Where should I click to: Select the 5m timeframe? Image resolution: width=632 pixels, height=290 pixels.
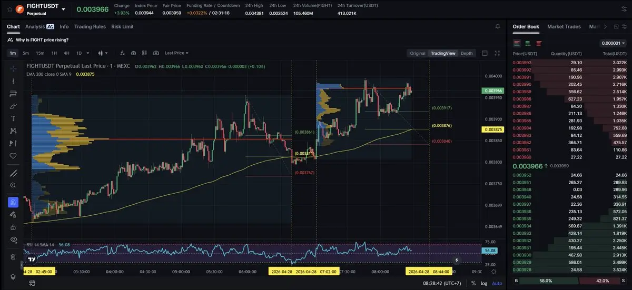click(26, 53)
